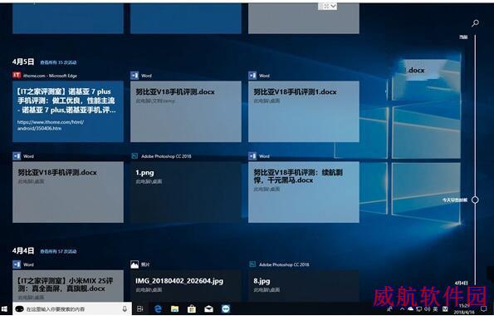Open the Mail app in the taskbar
The image size is (494, 316).
point(208,309)
